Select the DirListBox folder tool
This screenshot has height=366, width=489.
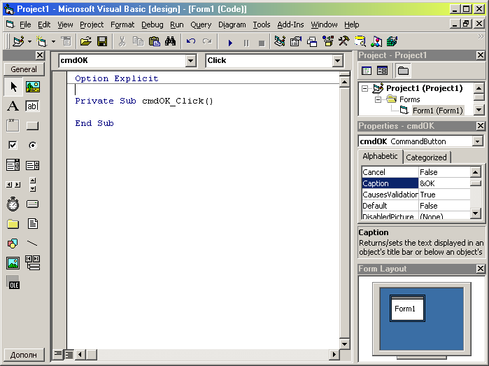coord(13,224)
